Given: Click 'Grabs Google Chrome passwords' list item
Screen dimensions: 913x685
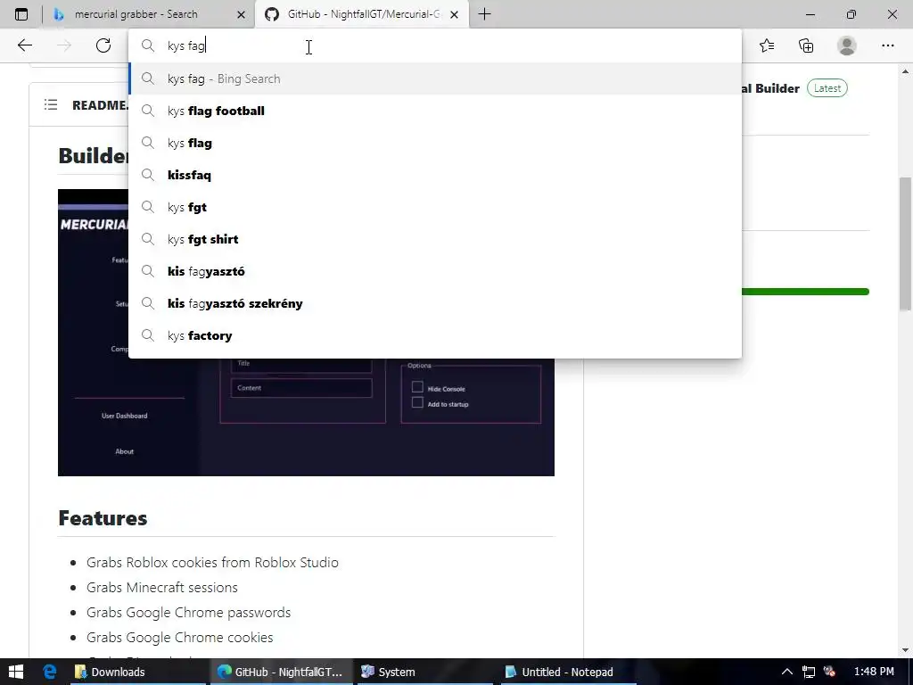Looking at the screenshot, I should pyautogui.click(x=188, y=613).
